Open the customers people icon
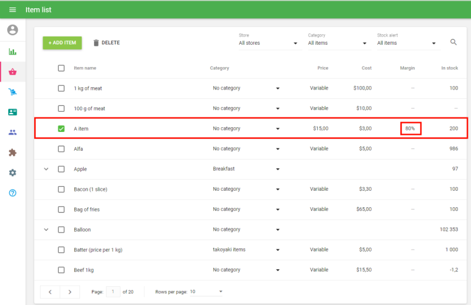Screen dimensions: 471x305 [x=12, y=132]
